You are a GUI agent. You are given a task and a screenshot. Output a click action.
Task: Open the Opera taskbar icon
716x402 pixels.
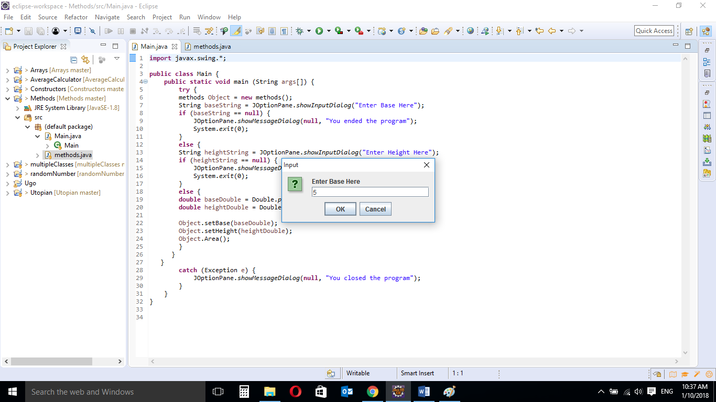295,392
